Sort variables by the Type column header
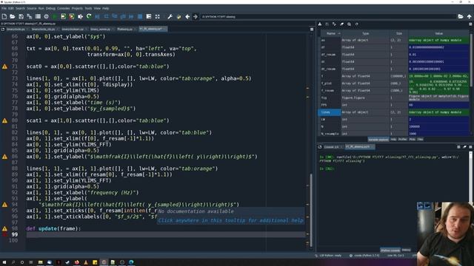The width and height of the screenshot is (474, 266). 365,33
